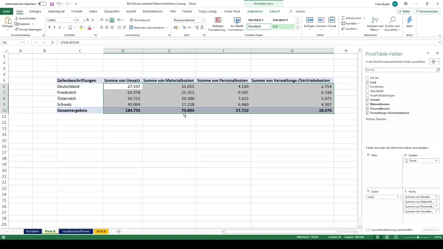This screenshot has width=443, height=249.
Task: Click the center horizontal alignment icon
Action: (107, 27)
